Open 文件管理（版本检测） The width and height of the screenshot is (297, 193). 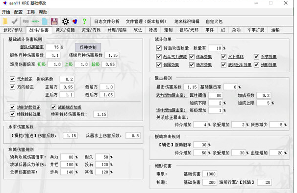pos(146,21)
